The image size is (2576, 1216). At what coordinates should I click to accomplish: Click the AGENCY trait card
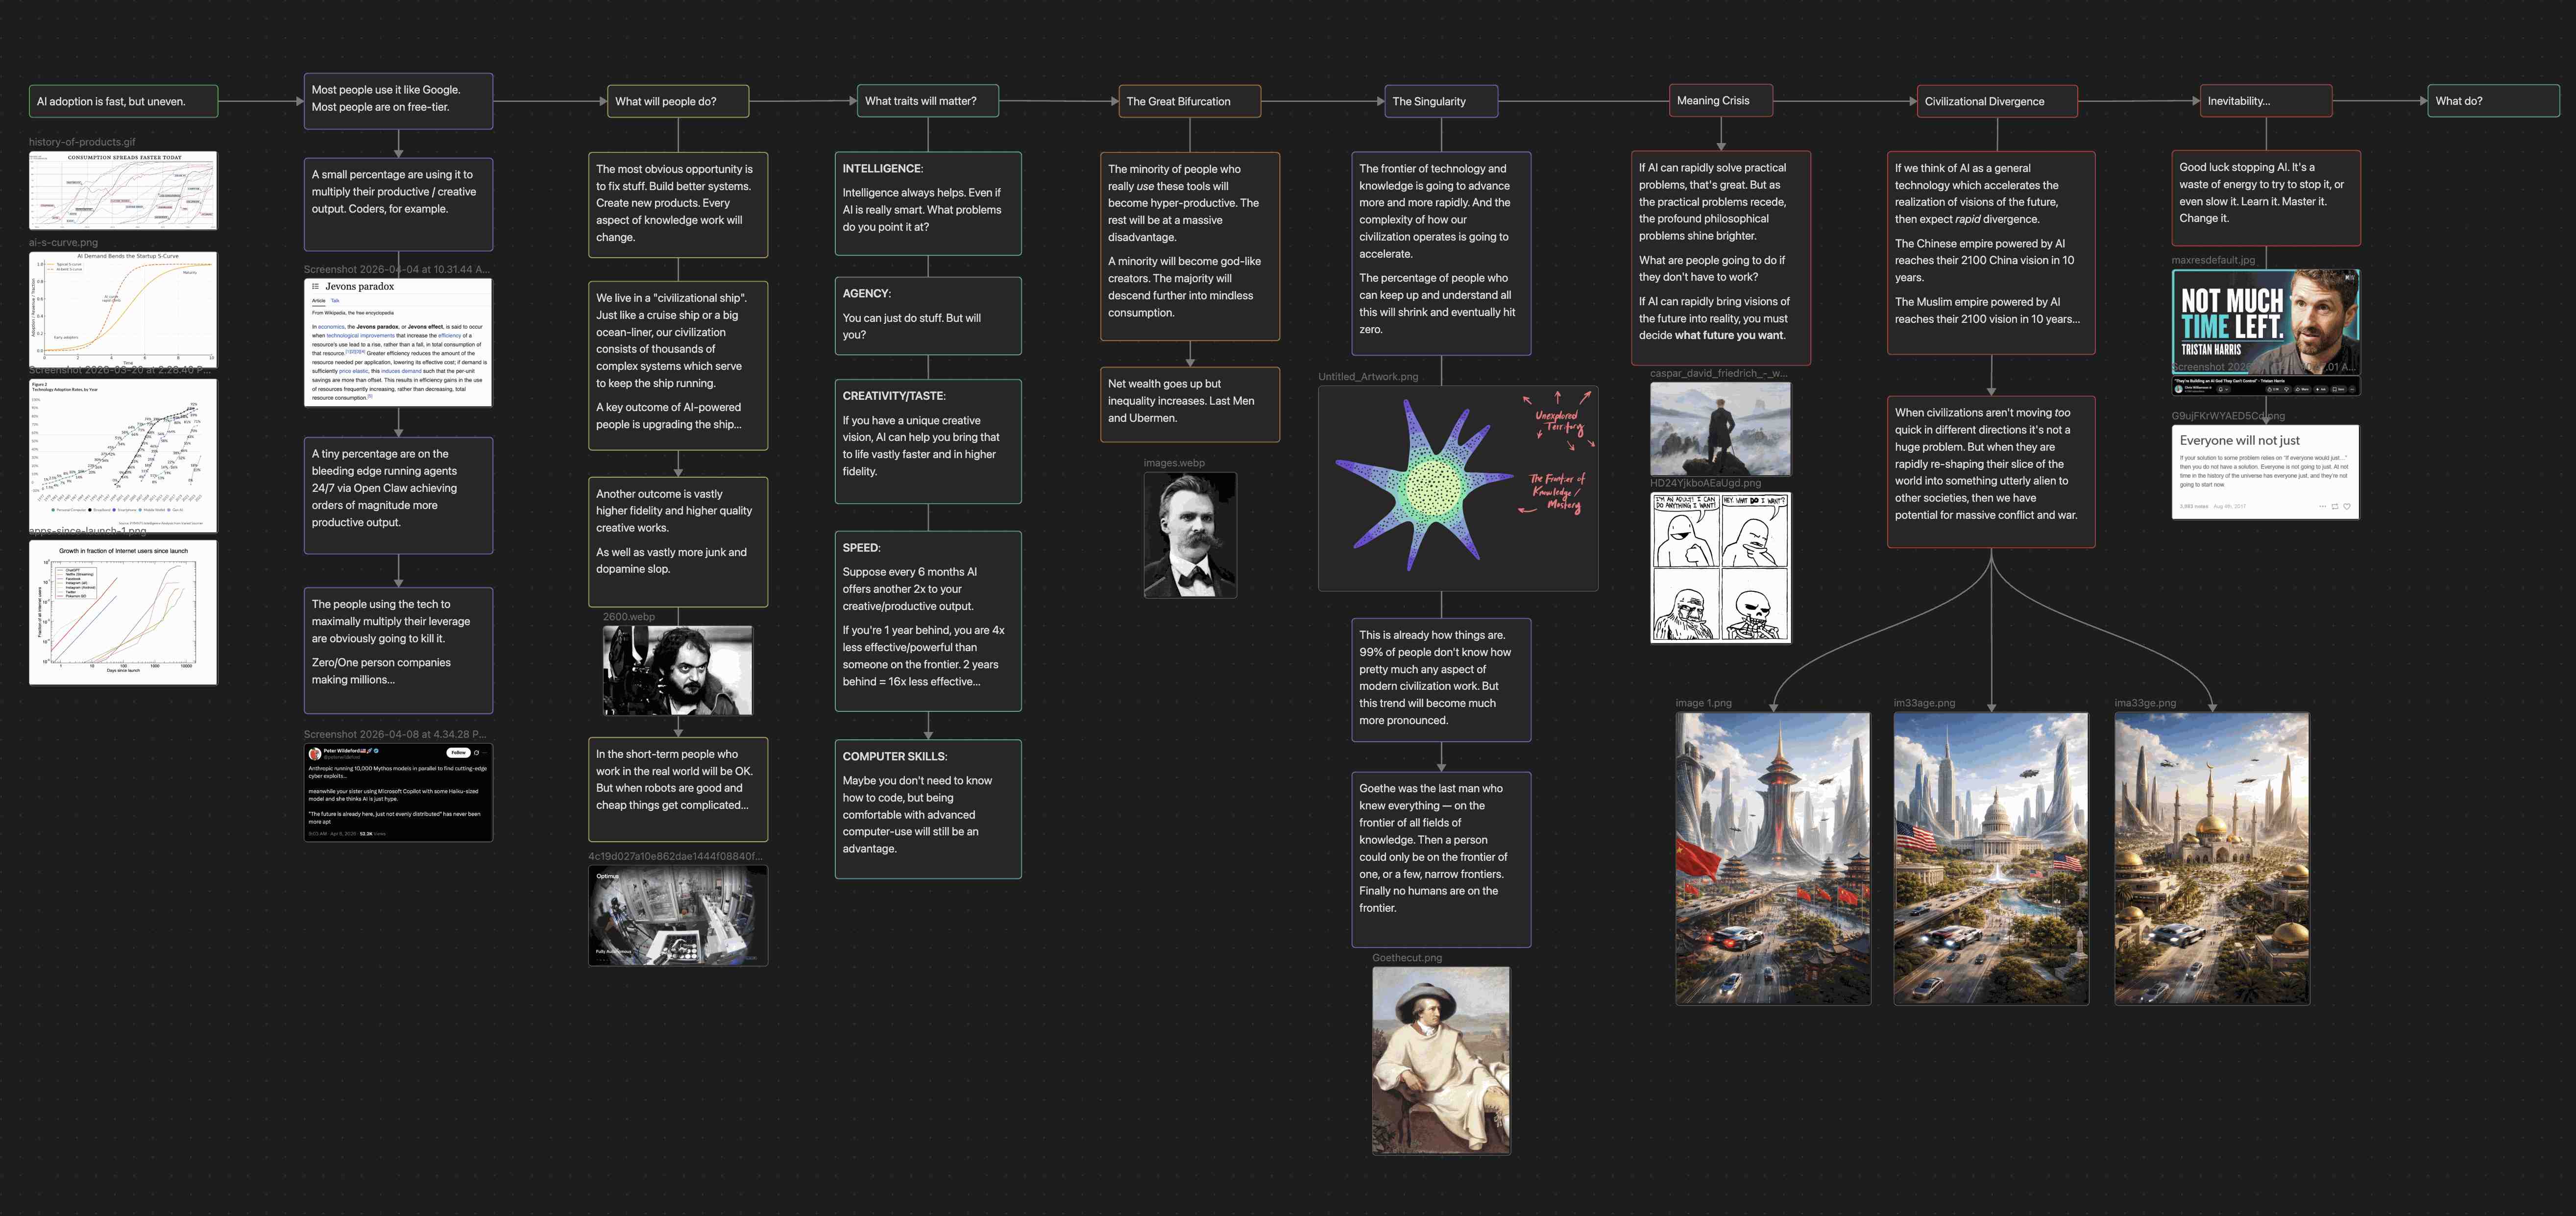[928, 316]
